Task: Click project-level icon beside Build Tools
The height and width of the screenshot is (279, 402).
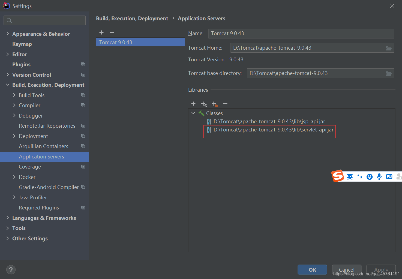Action: point(83,95)
